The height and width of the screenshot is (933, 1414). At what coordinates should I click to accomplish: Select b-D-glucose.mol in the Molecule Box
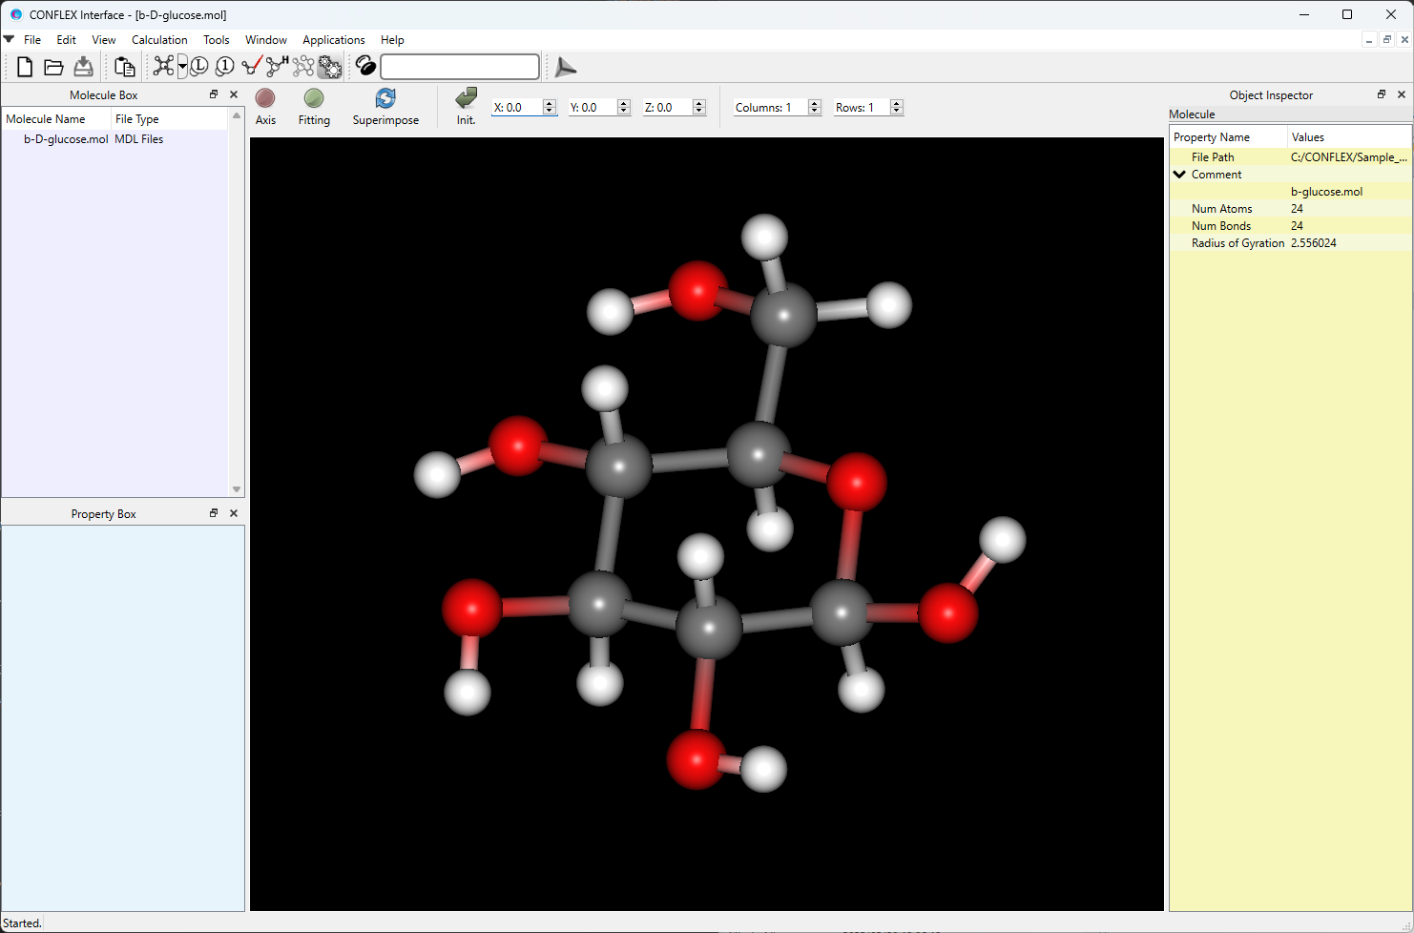click(66, 138)
